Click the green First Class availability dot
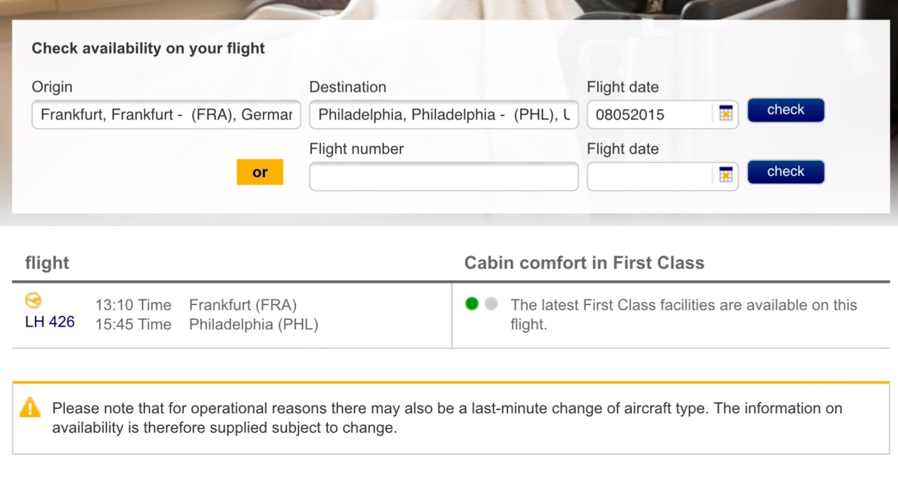898x489 pixels. coord(472,304)
